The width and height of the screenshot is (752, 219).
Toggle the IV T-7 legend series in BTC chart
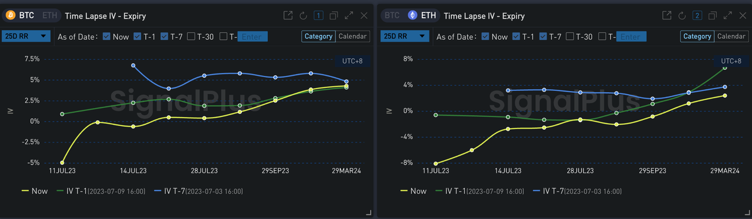199,191
